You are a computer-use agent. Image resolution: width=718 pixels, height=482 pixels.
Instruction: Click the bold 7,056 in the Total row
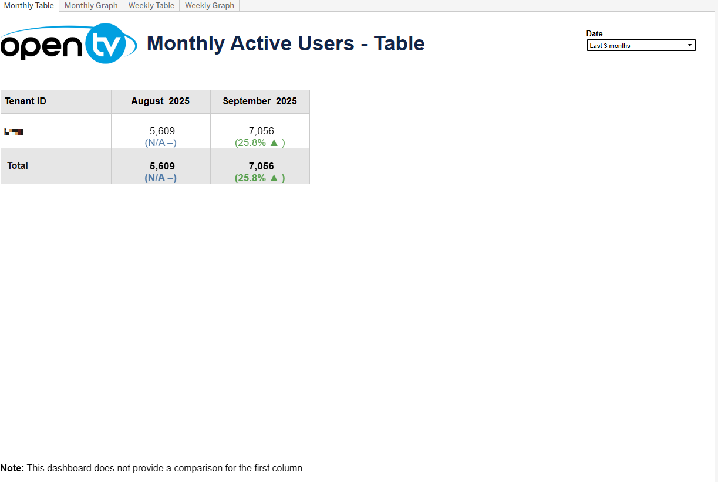click(x=261, y=166)
